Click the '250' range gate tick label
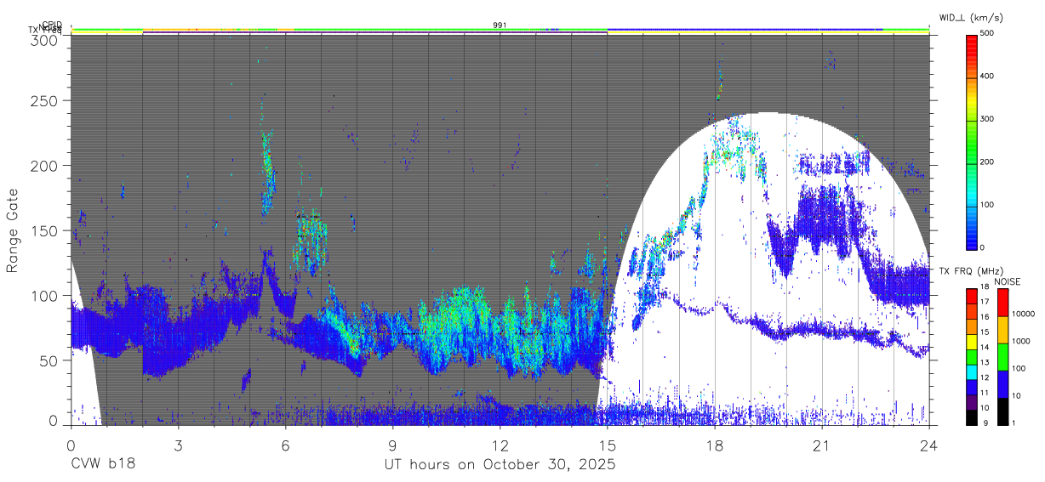 [x=44, y=100]
